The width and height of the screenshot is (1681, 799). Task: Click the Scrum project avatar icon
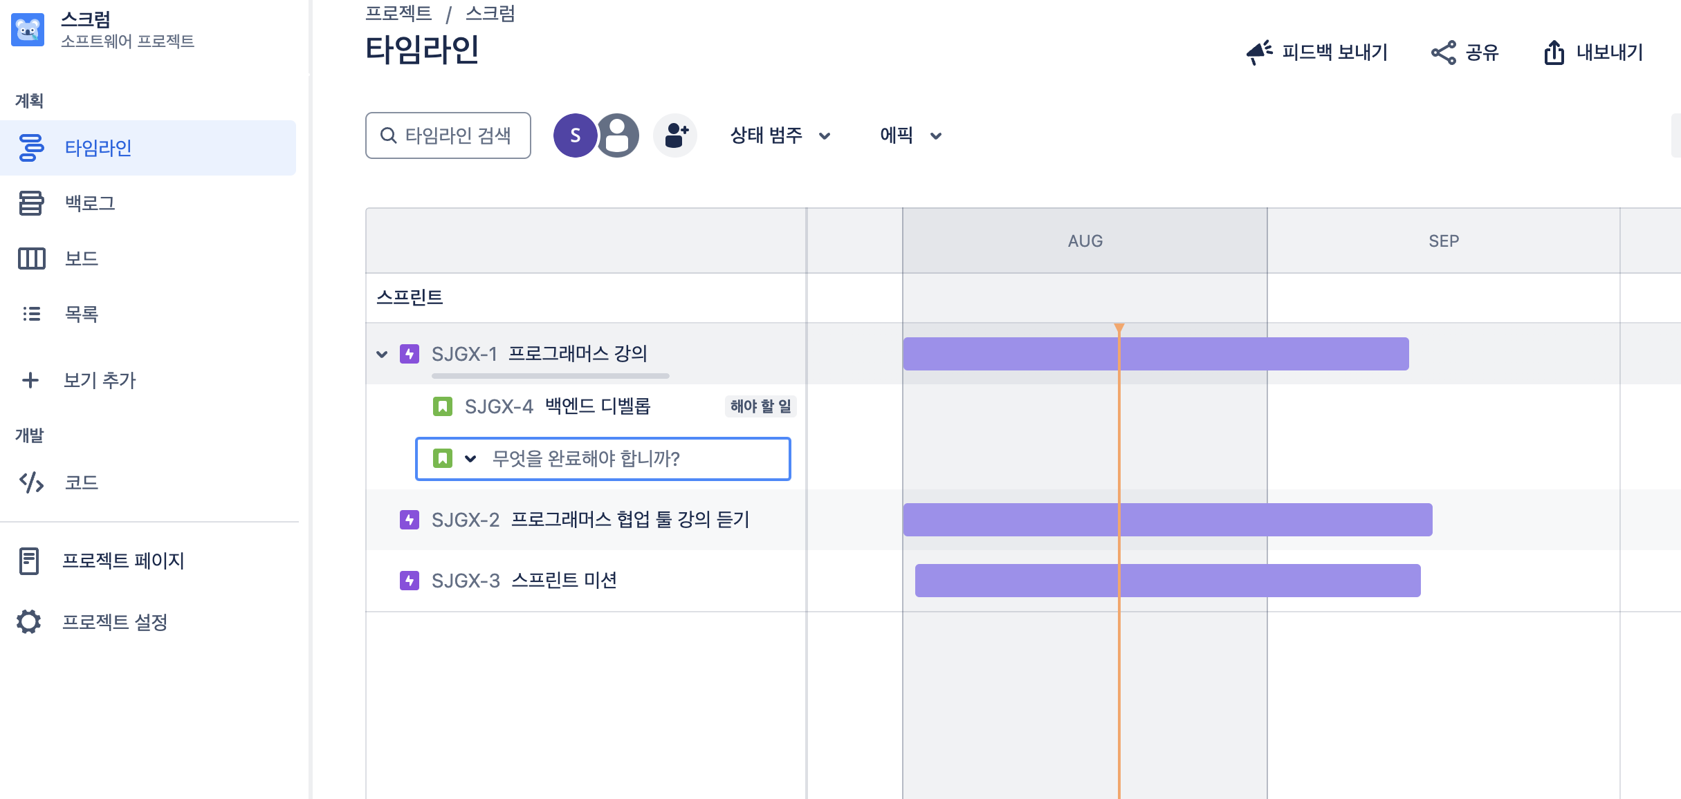28,30
